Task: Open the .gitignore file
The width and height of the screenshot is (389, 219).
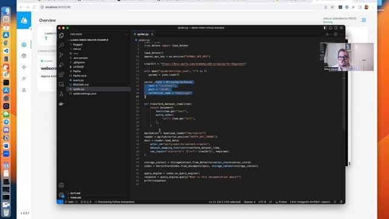Action: click(x=79, y=62)
